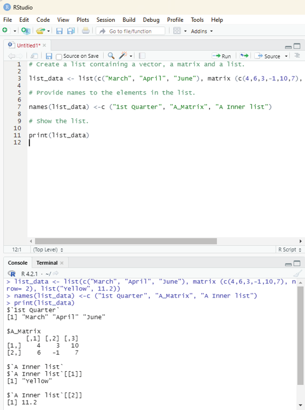The image size is (305, 410).
Task: Click the Create a project icon
Action: coord(26,31)
